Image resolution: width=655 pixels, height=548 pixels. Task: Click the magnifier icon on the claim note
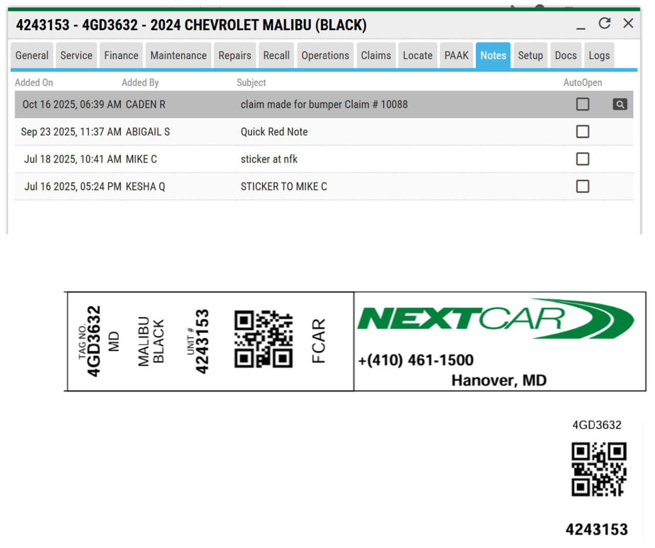[619, 104]
